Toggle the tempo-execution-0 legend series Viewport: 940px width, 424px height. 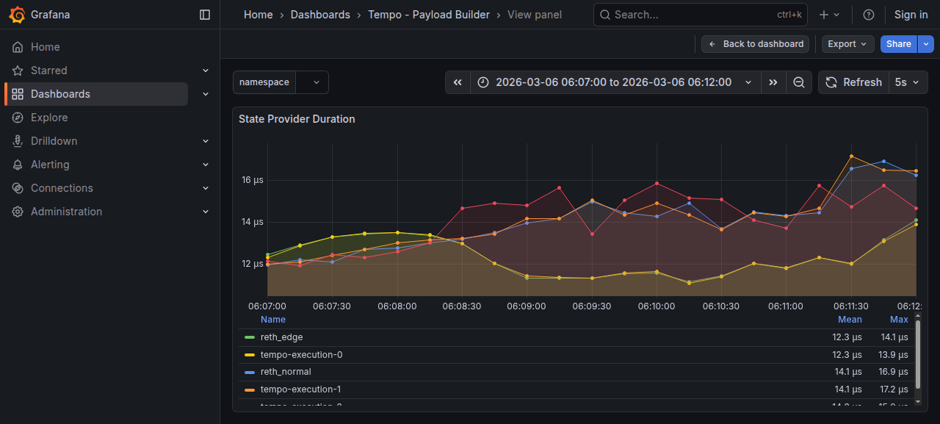point(301,355)
